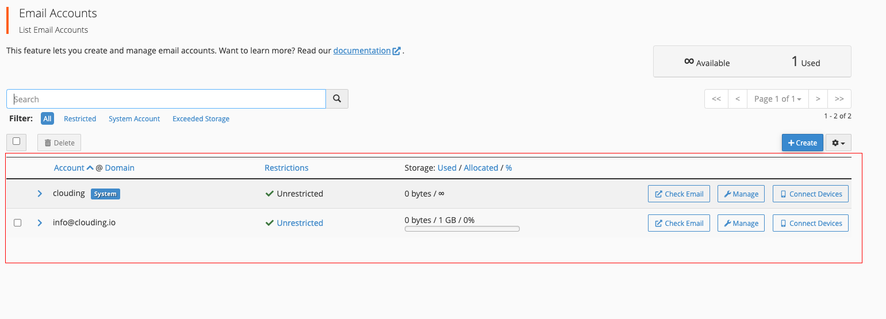Image resolution: width=886 pixels, height=319 pixels.
Task: Open the gear settings dropdown
Action: (x=838, y=143)
